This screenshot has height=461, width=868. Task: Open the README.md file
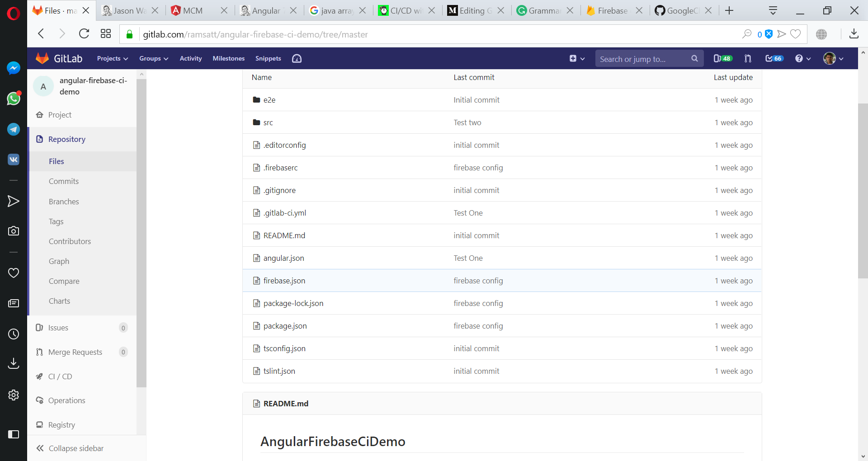pyautogui.click(x=284, y=235)
